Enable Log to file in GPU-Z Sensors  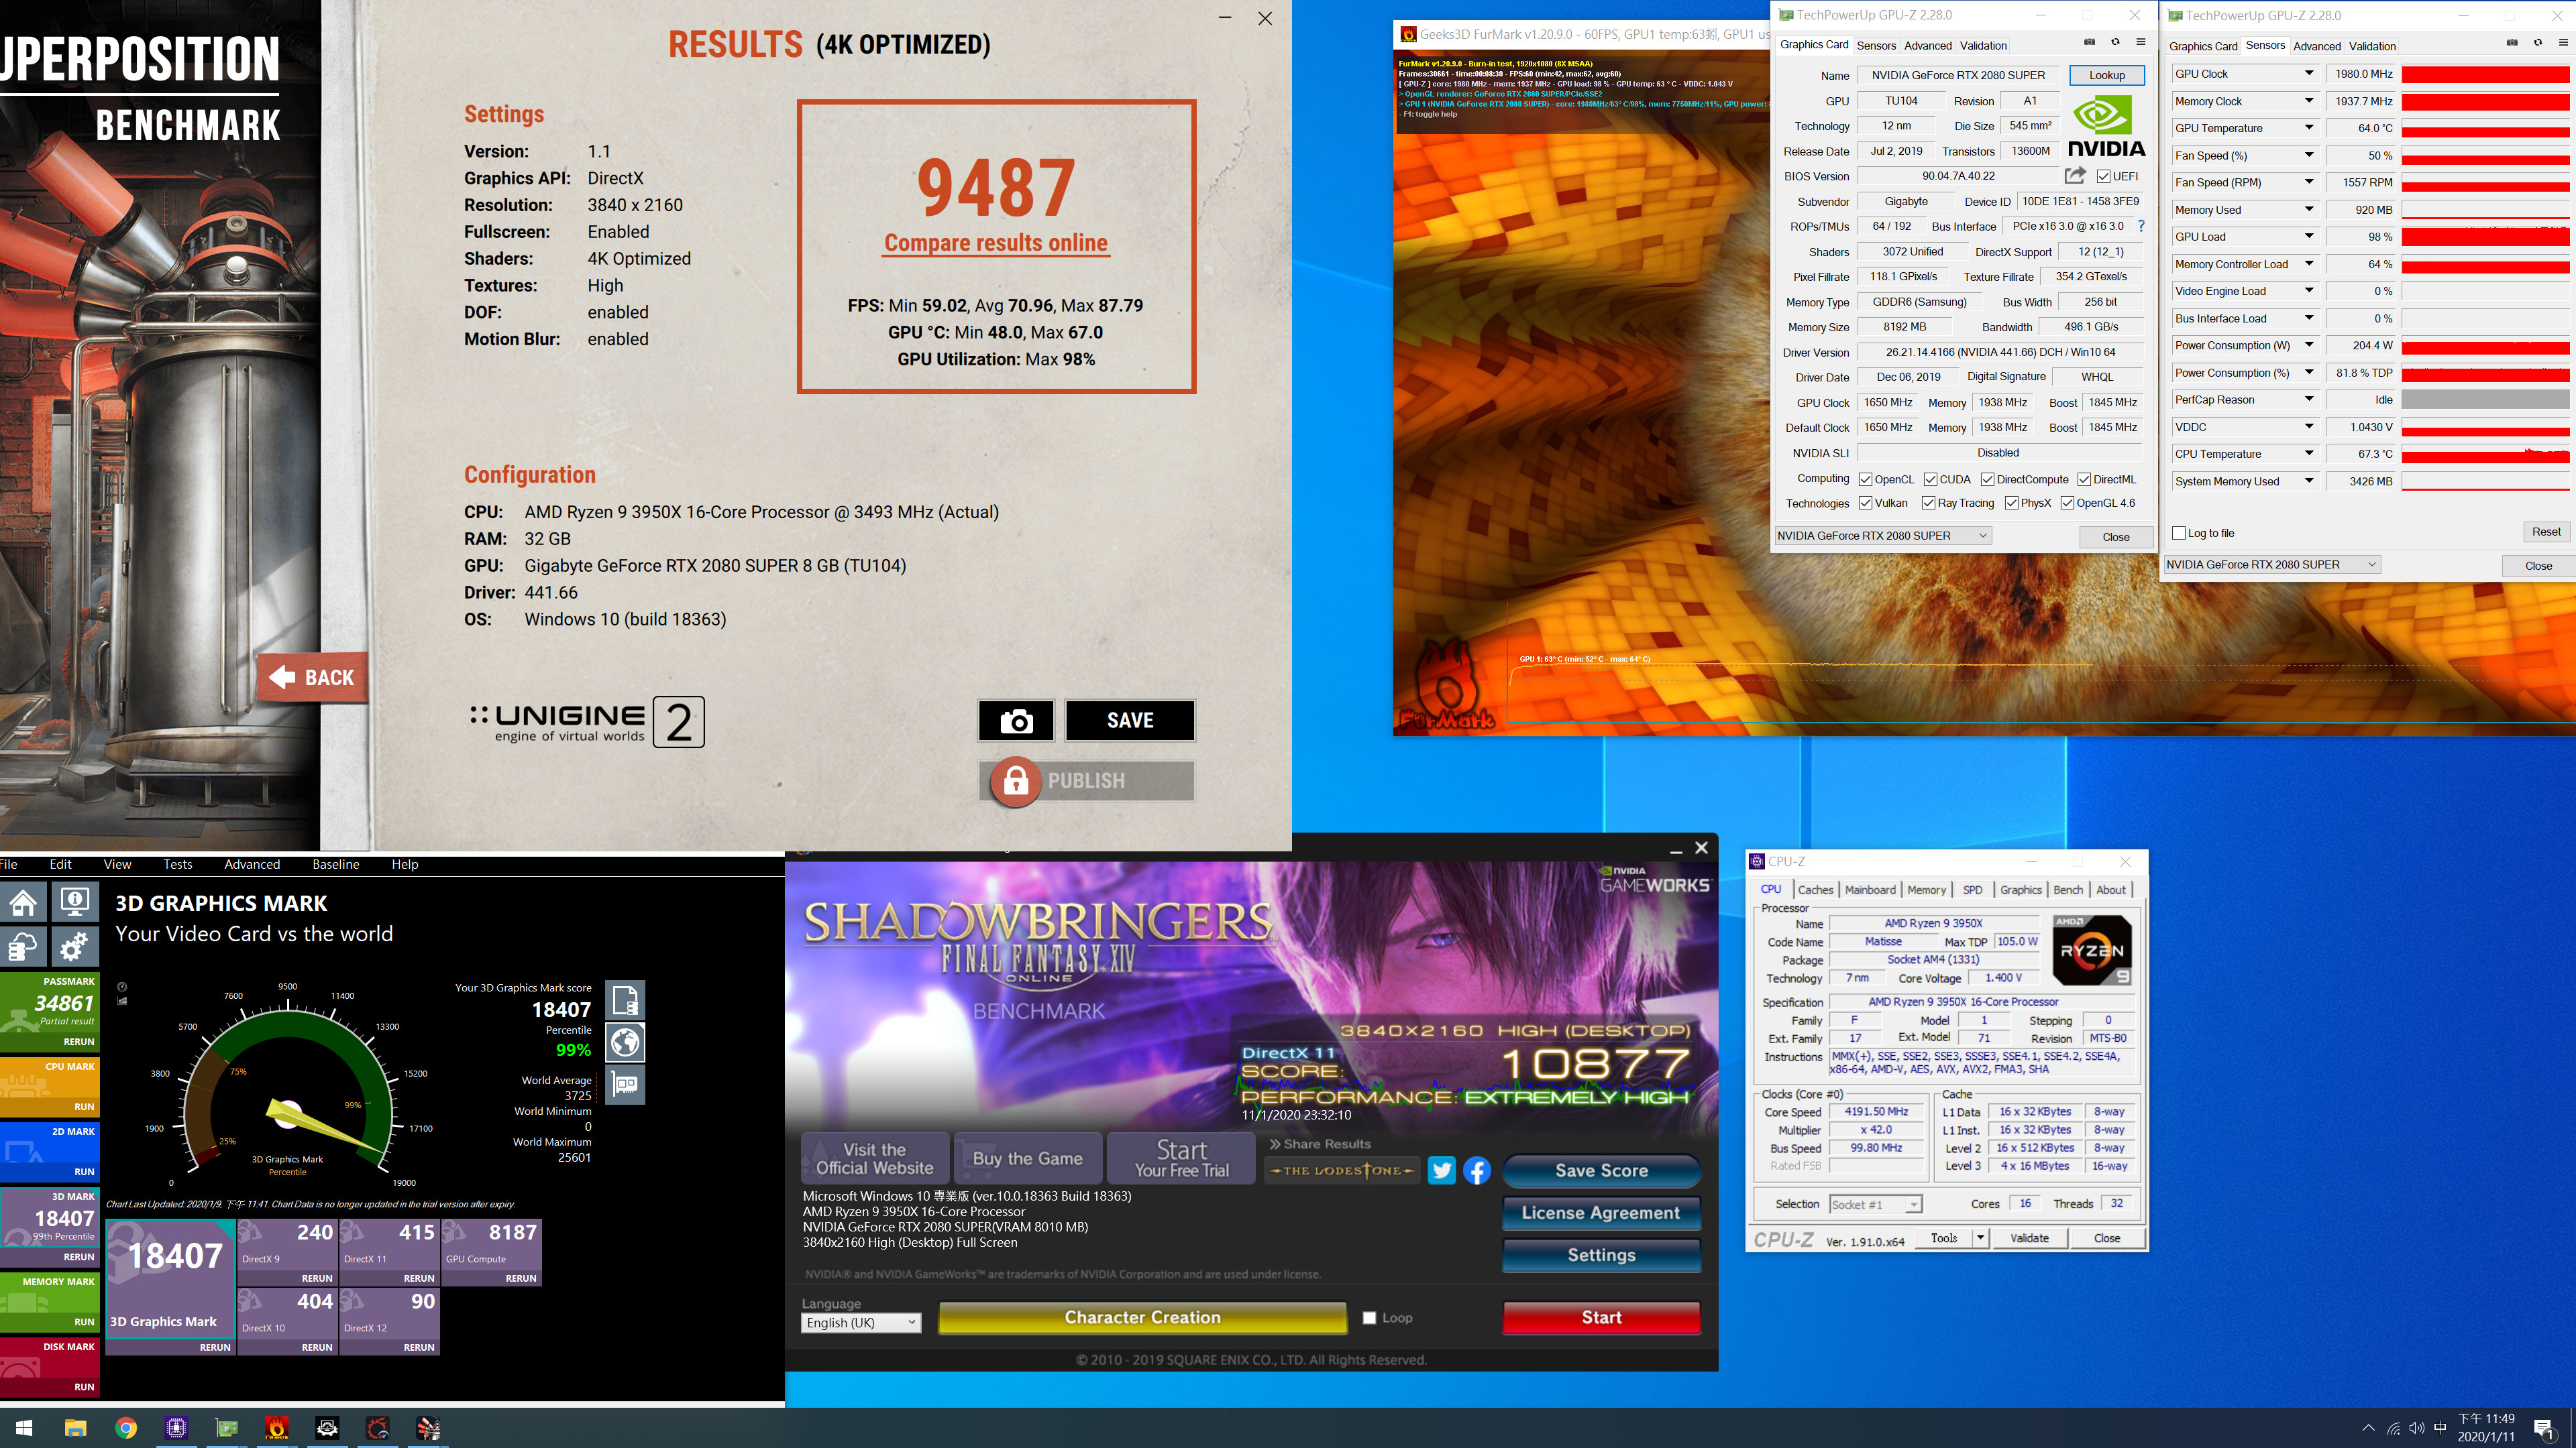tap(2179, 533)
